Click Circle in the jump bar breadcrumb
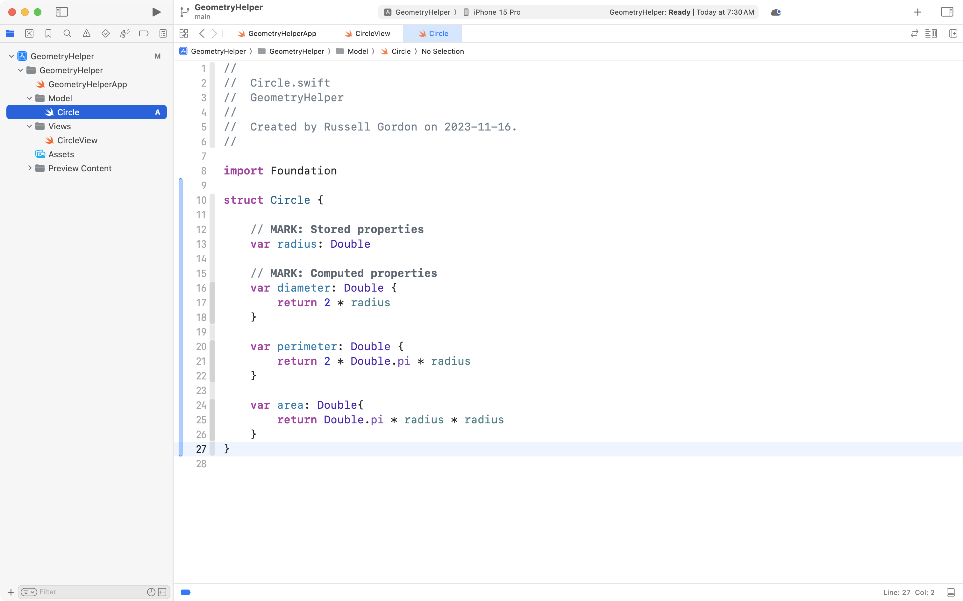The width and height of the screenshot is (963, 601). [x=402, y=51]
